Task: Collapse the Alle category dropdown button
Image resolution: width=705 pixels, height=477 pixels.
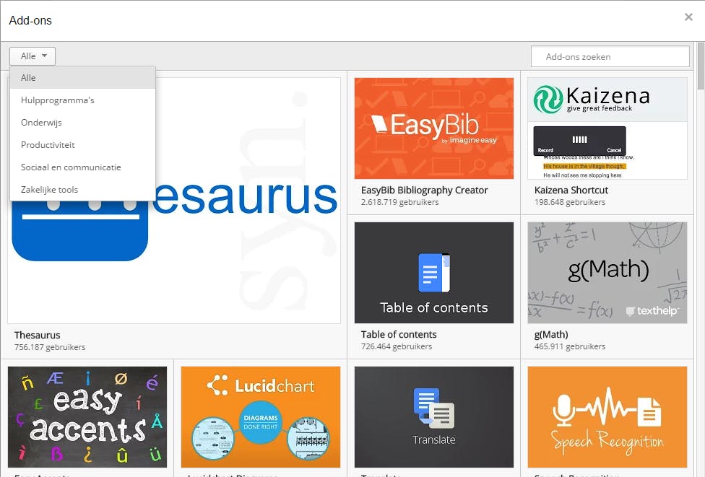Action: pos(33,56)
